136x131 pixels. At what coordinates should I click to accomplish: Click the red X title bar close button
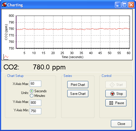click(131, 5)
